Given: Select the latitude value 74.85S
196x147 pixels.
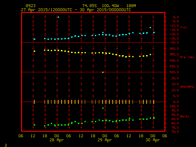Looking at the screenshot, I should [89, 6].
